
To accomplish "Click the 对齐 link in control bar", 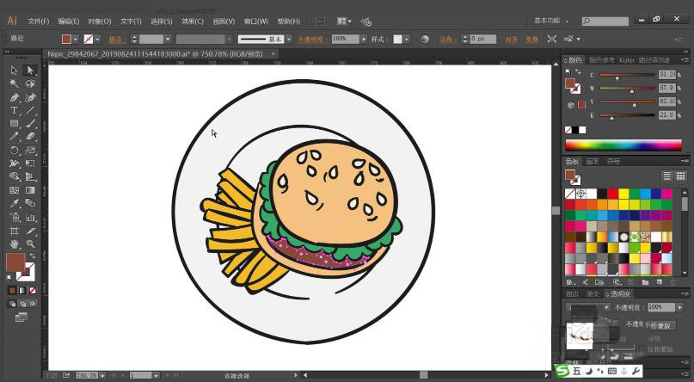I will (511, 40).
